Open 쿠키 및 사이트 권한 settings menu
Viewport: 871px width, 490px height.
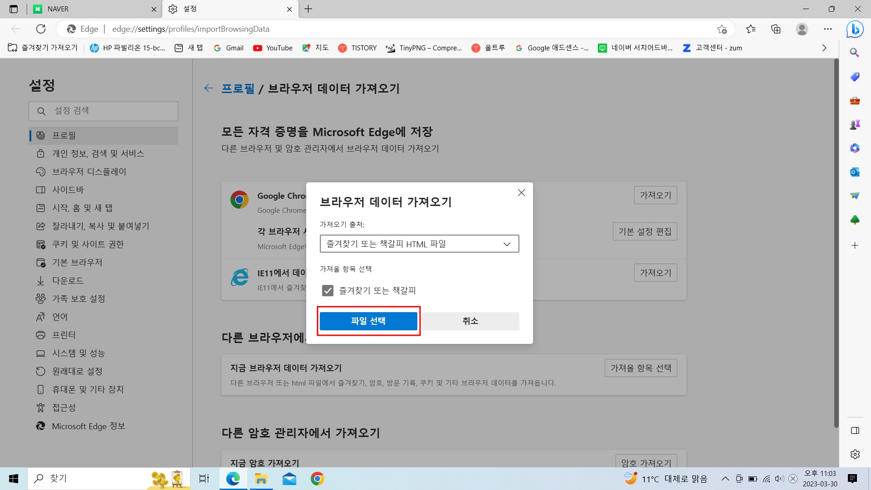click(88, 244)
